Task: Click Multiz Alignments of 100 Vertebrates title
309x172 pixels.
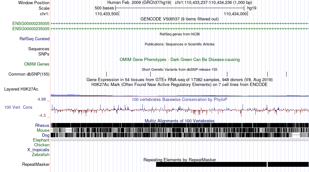Action: [180, 121]
